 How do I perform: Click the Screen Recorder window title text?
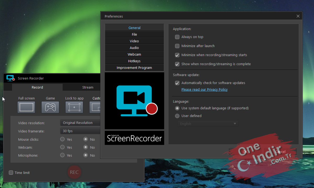pyautogui.click(x=31, y=78)
